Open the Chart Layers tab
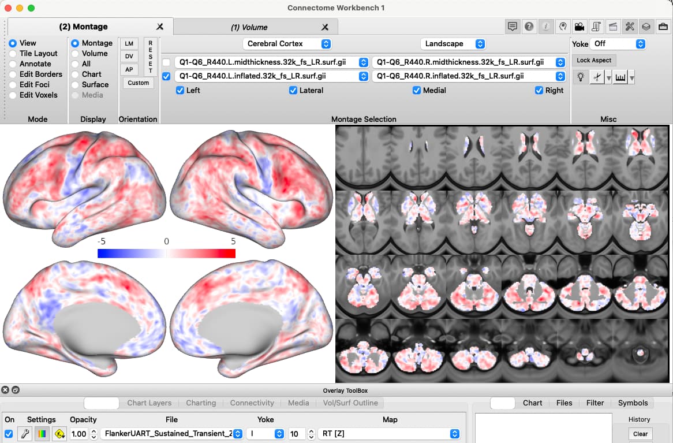This screenshot has width=673, height=443. point(149,403)
